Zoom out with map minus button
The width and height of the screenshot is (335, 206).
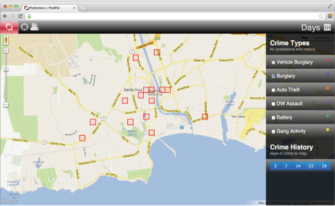(6, 105)
